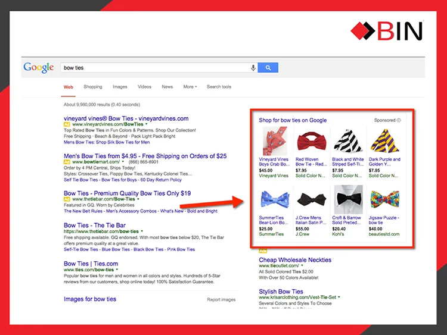The height and width of the screenshot is (335, 447).
Task: Open Blue Bow Ties sitelink
Action: tap(116, 249)
